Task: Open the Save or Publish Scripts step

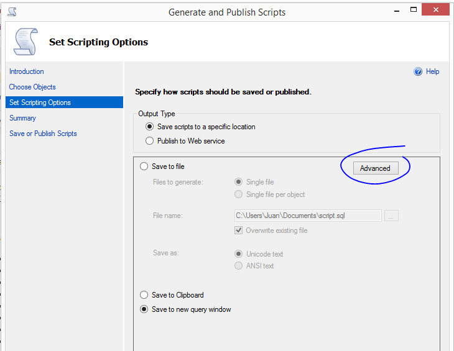Action: (x=43, y=134)
